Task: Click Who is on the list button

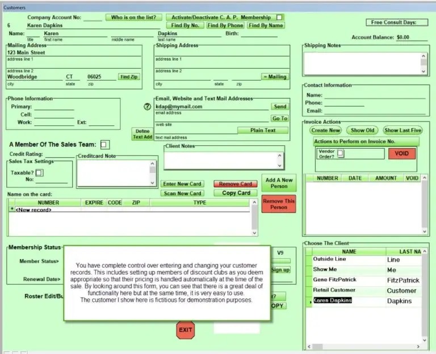Action: coord(134,17)
